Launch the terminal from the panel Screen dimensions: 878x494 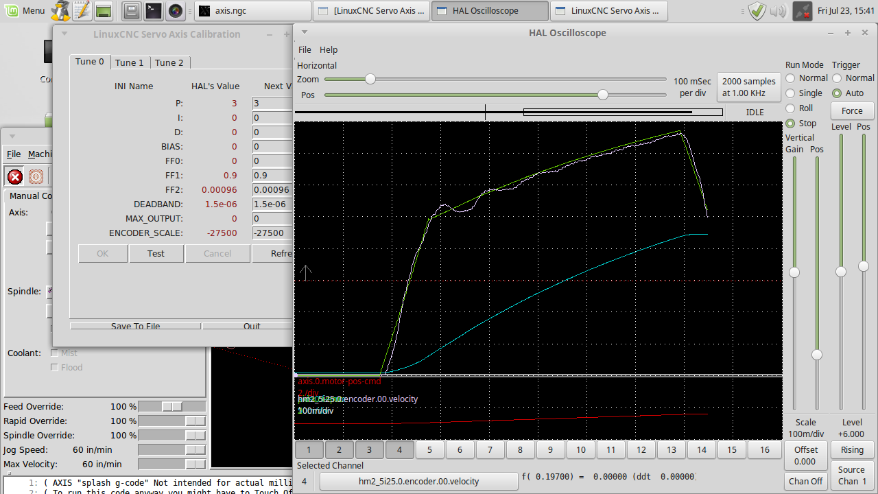[154, 10]
